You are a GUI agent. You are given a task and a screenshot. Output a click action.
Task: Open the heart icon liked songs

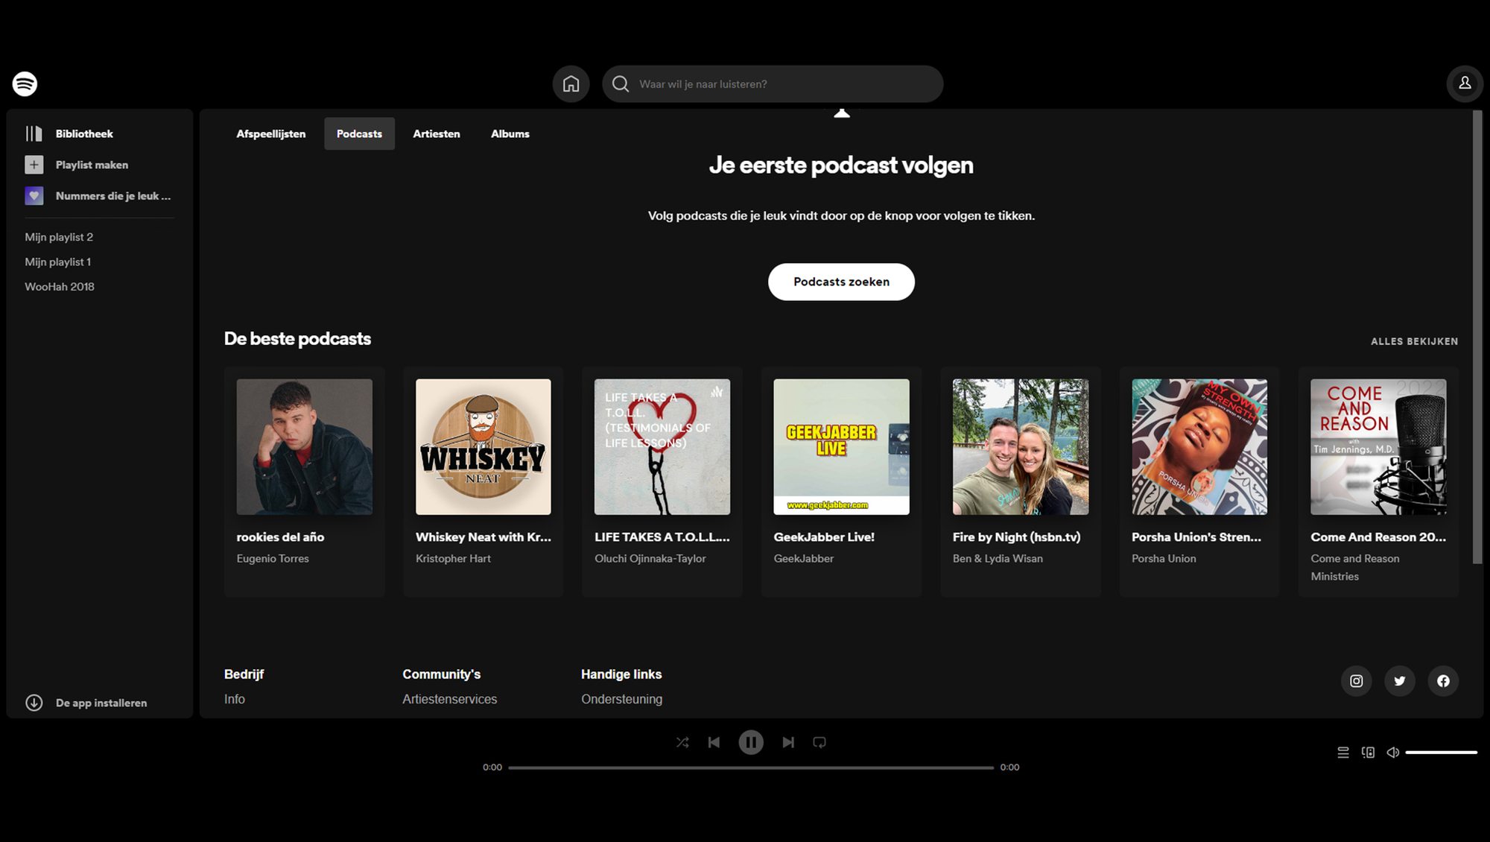coord(34,196)
